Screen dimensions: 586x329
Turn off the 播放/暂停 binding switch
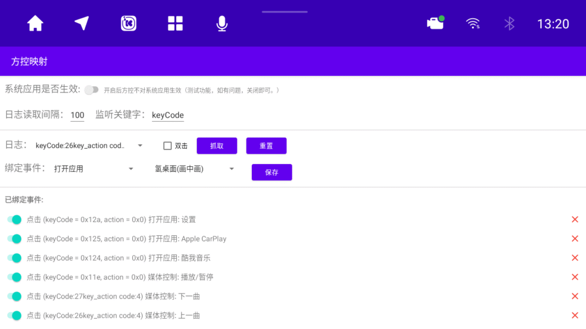click(14, 277)
